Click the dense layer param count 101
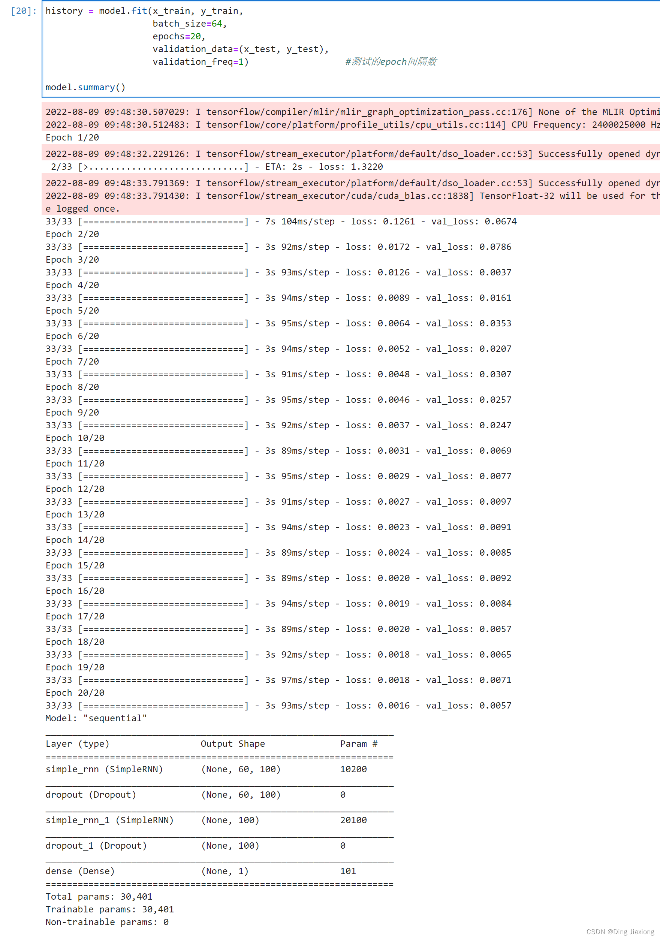The height and width of the screenshot is (939, 660). pos(348,872)
